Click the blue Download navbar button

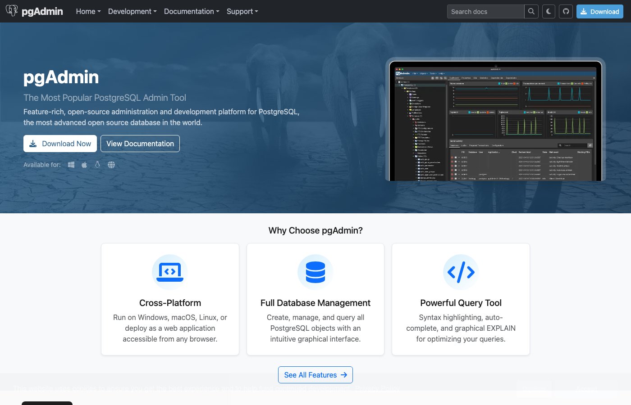(599, 11)
